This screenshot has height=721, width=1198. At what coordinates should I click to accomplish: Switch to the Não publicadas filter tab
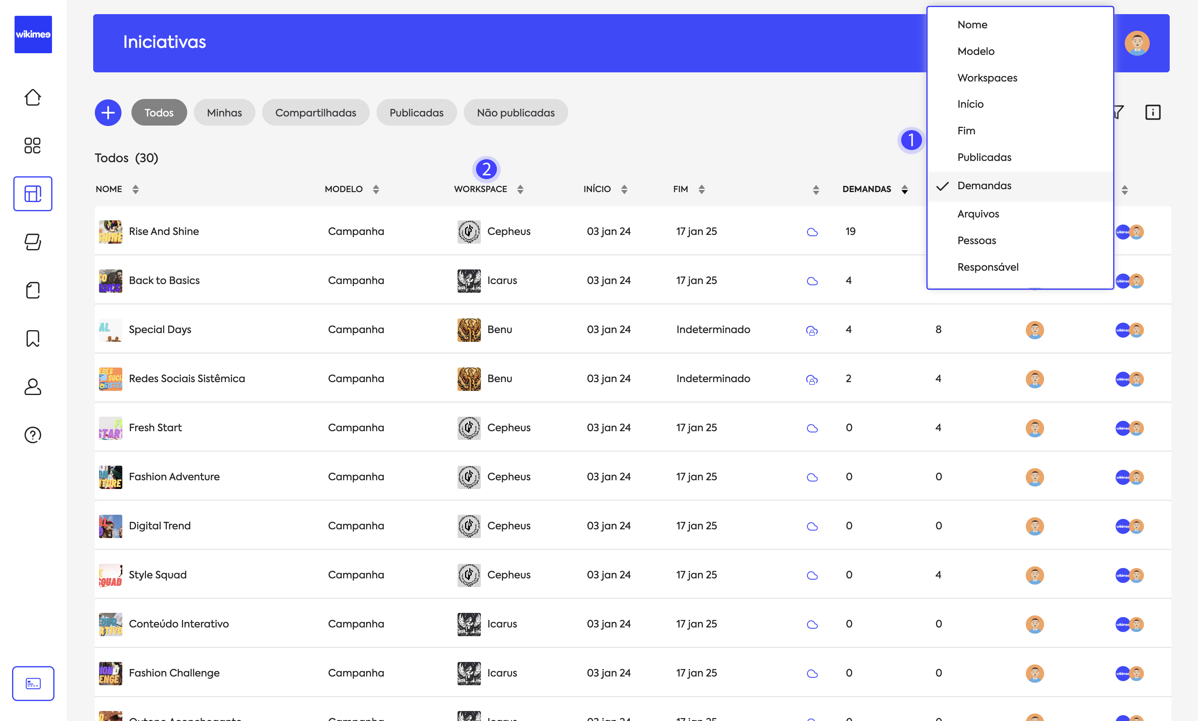point(515,113)
